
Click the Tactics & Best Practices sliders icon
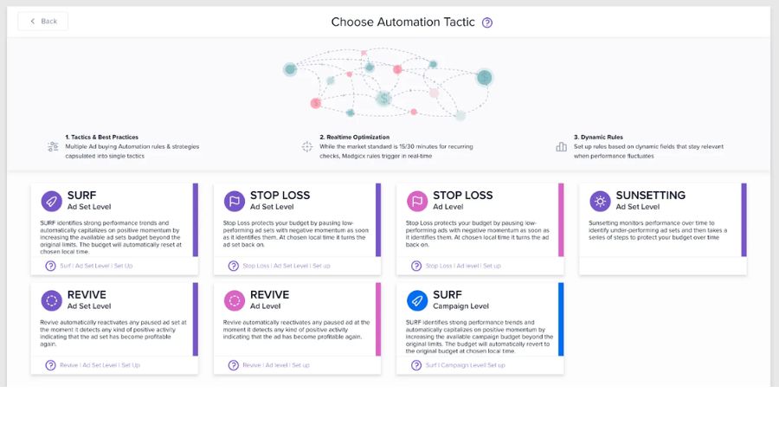53,146
